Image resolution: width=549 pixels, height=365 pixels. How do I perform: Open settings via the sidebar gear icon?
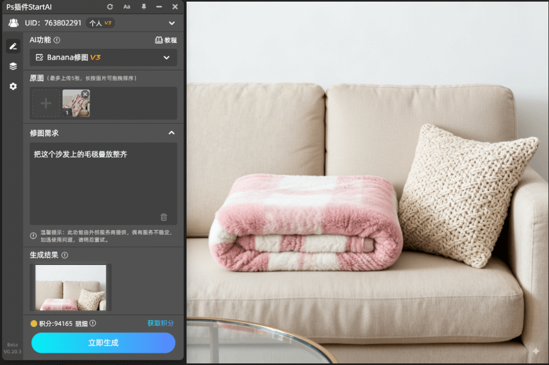coord(13,86)
